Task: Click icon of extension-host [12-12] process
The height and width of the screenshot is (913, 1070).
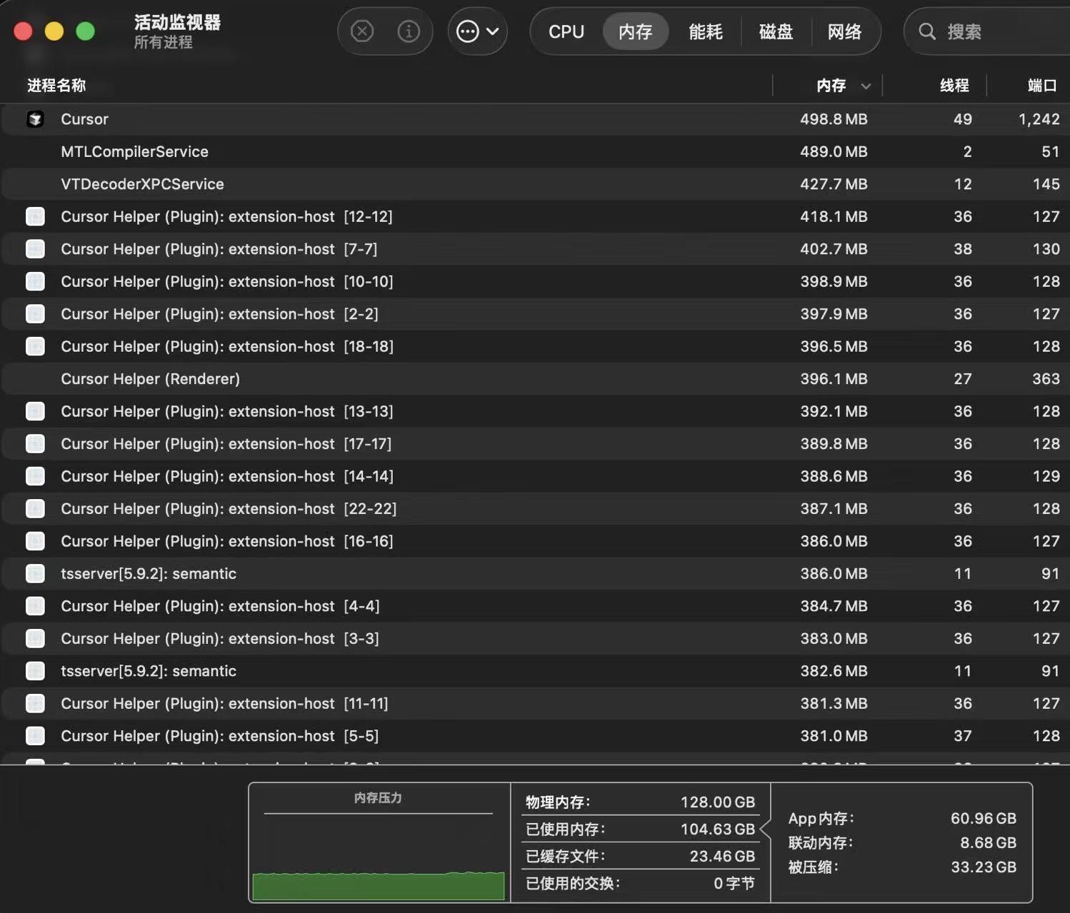Action: (35, 216)
